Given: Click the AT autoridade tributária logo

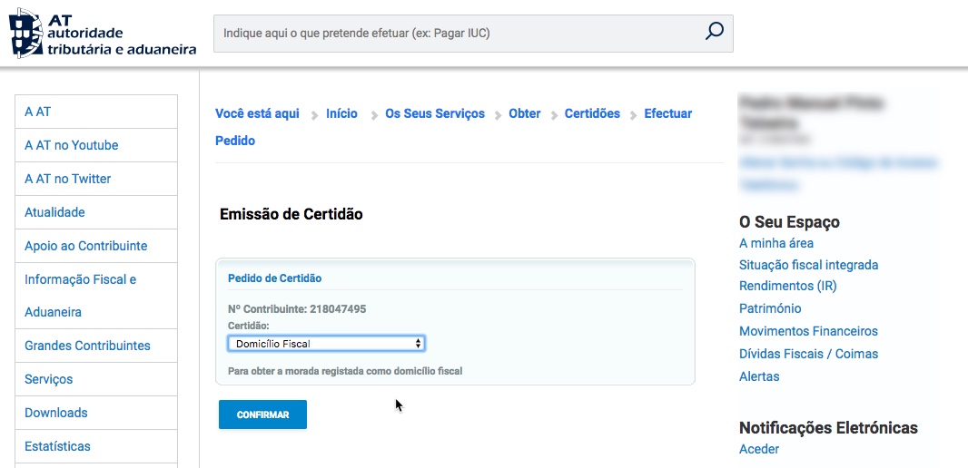Looking at the screenshot, I should 103,33.
